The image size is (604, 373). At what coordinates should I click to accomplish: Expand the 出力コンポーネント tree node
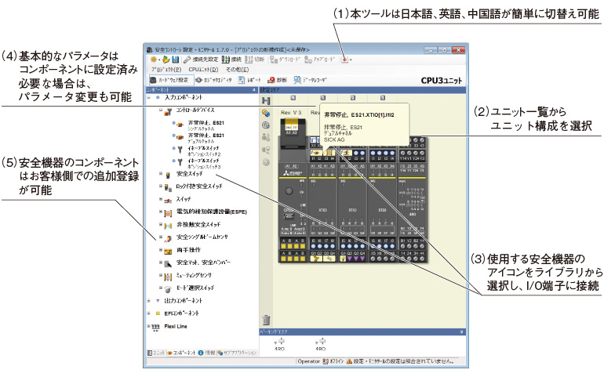point(149,300)
